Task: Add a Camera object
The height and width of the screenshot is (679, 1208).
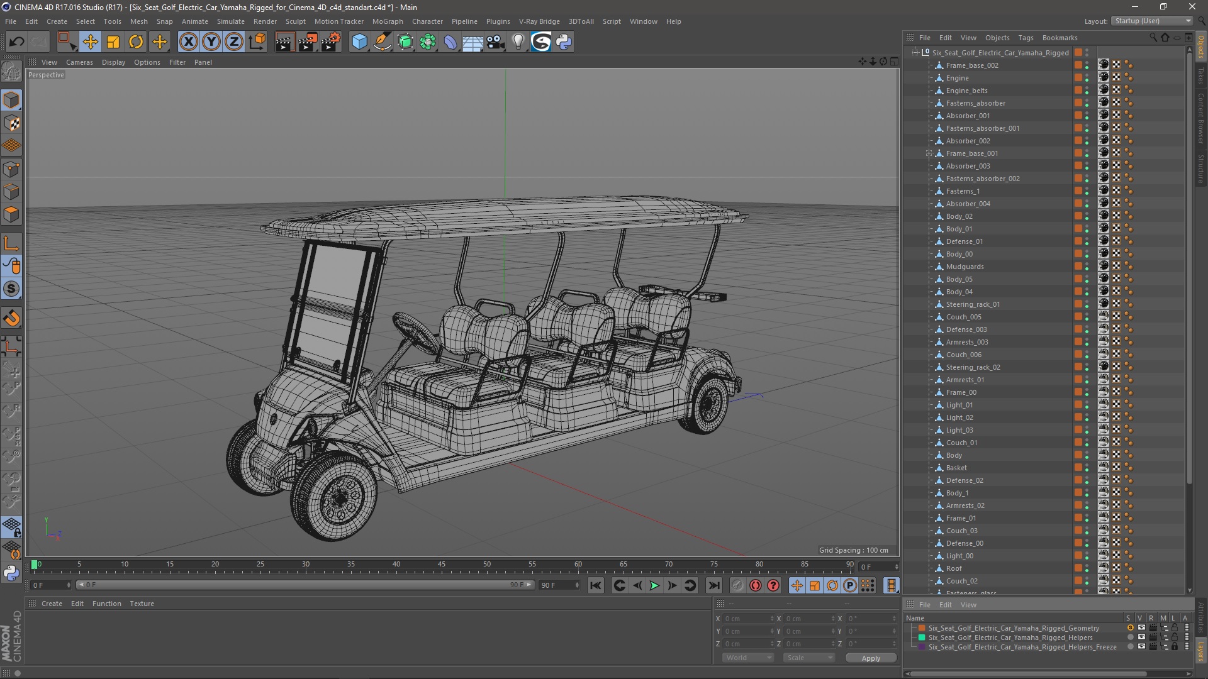Action: click(x=496, y=42)
